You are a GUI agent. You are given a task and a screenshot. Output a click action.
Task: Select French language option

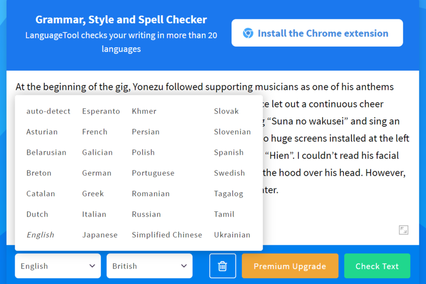(x=95, y=132)
